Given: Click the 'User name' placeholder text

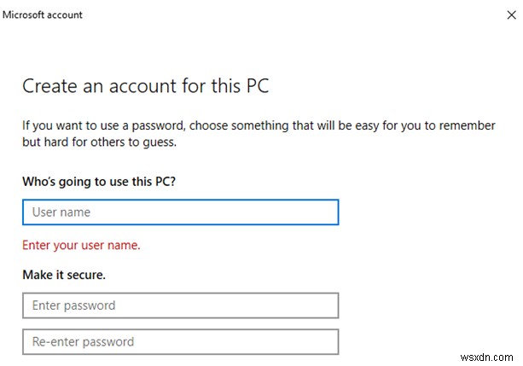Looking at the screenshot, I should click(x=61, y=212).
